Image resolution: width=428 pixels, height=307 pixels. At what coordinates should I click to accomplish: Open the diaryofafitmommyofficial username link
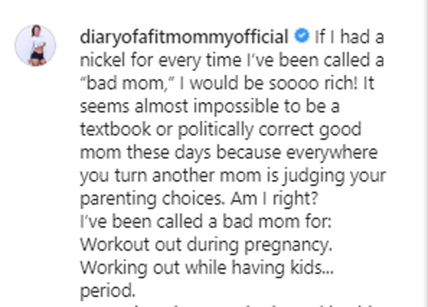point(184,37)
